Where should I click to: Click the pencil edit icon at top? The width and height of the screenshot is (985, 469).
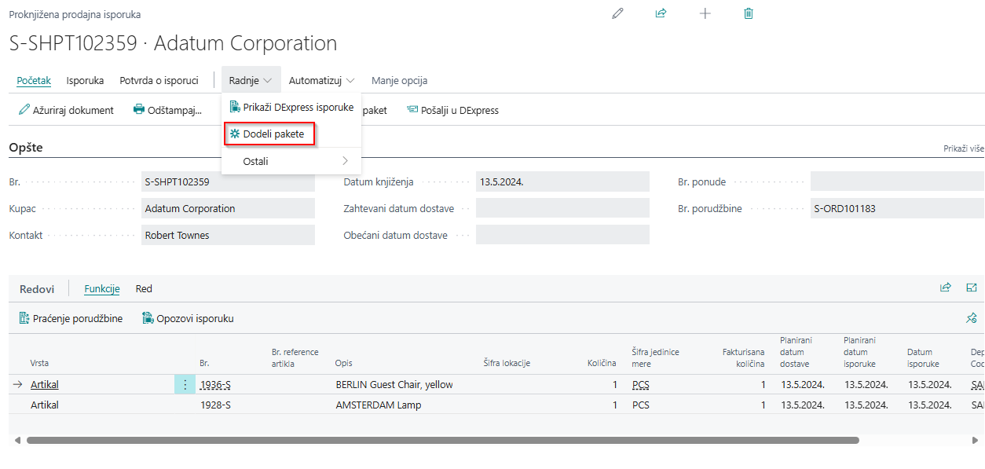coord(617,13)
